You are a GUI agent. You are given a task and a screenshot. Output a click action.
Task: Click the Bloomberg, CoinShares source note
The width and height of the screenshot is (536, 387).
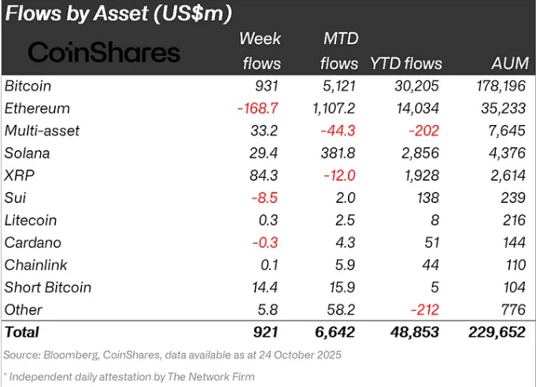tap(172, 355)
